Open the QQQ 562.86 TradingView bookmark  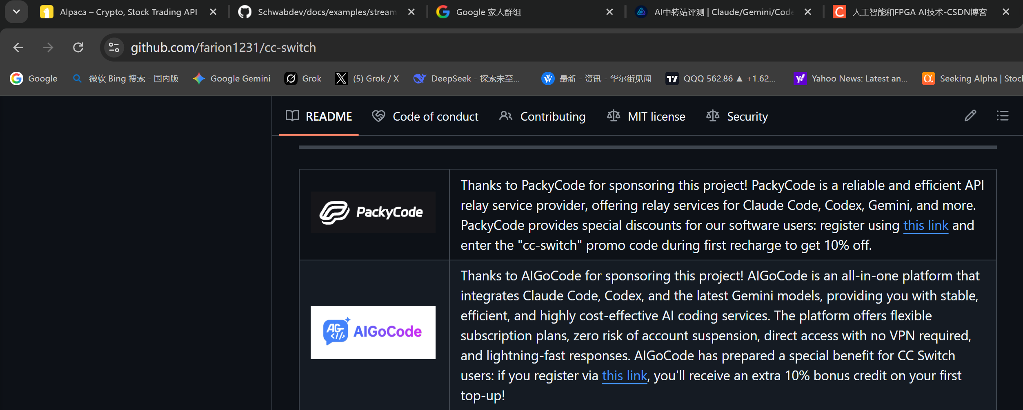pos(721,79)
